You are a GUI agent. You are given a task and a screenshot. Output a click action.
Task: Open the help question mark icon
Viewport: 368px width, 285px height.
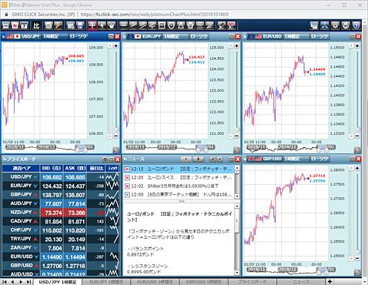356,25
